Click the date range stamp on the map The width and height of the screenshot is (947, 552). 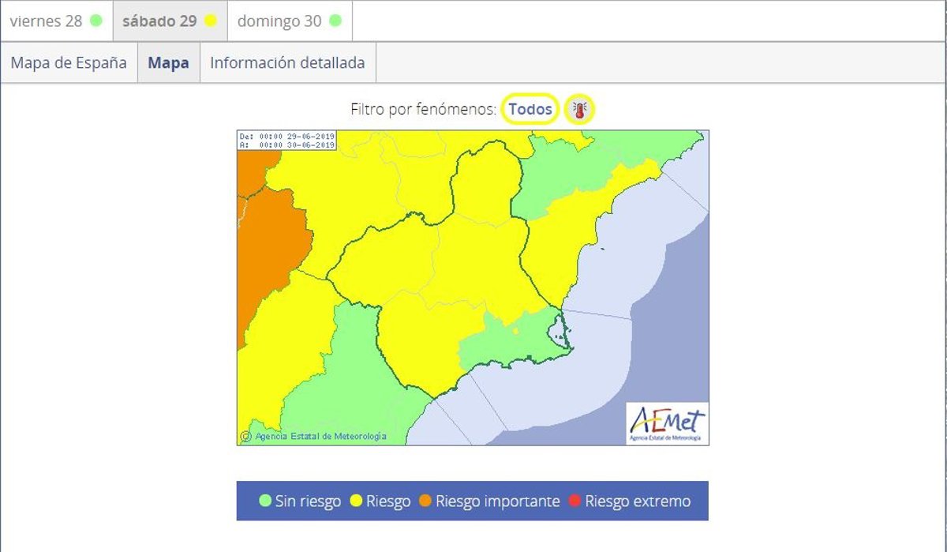[287, 141]
